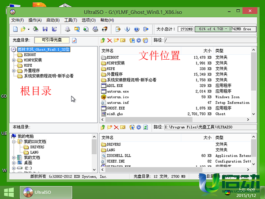The width and height of the screenshot is (265, 199).
Task: Collapse the 我的ISO文档 tree node
Action: coord(14,142)
